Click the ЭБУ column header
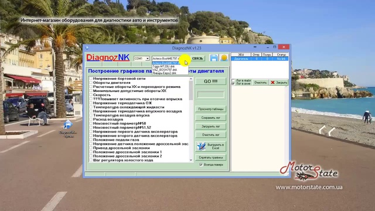 (x=241, y=55)
